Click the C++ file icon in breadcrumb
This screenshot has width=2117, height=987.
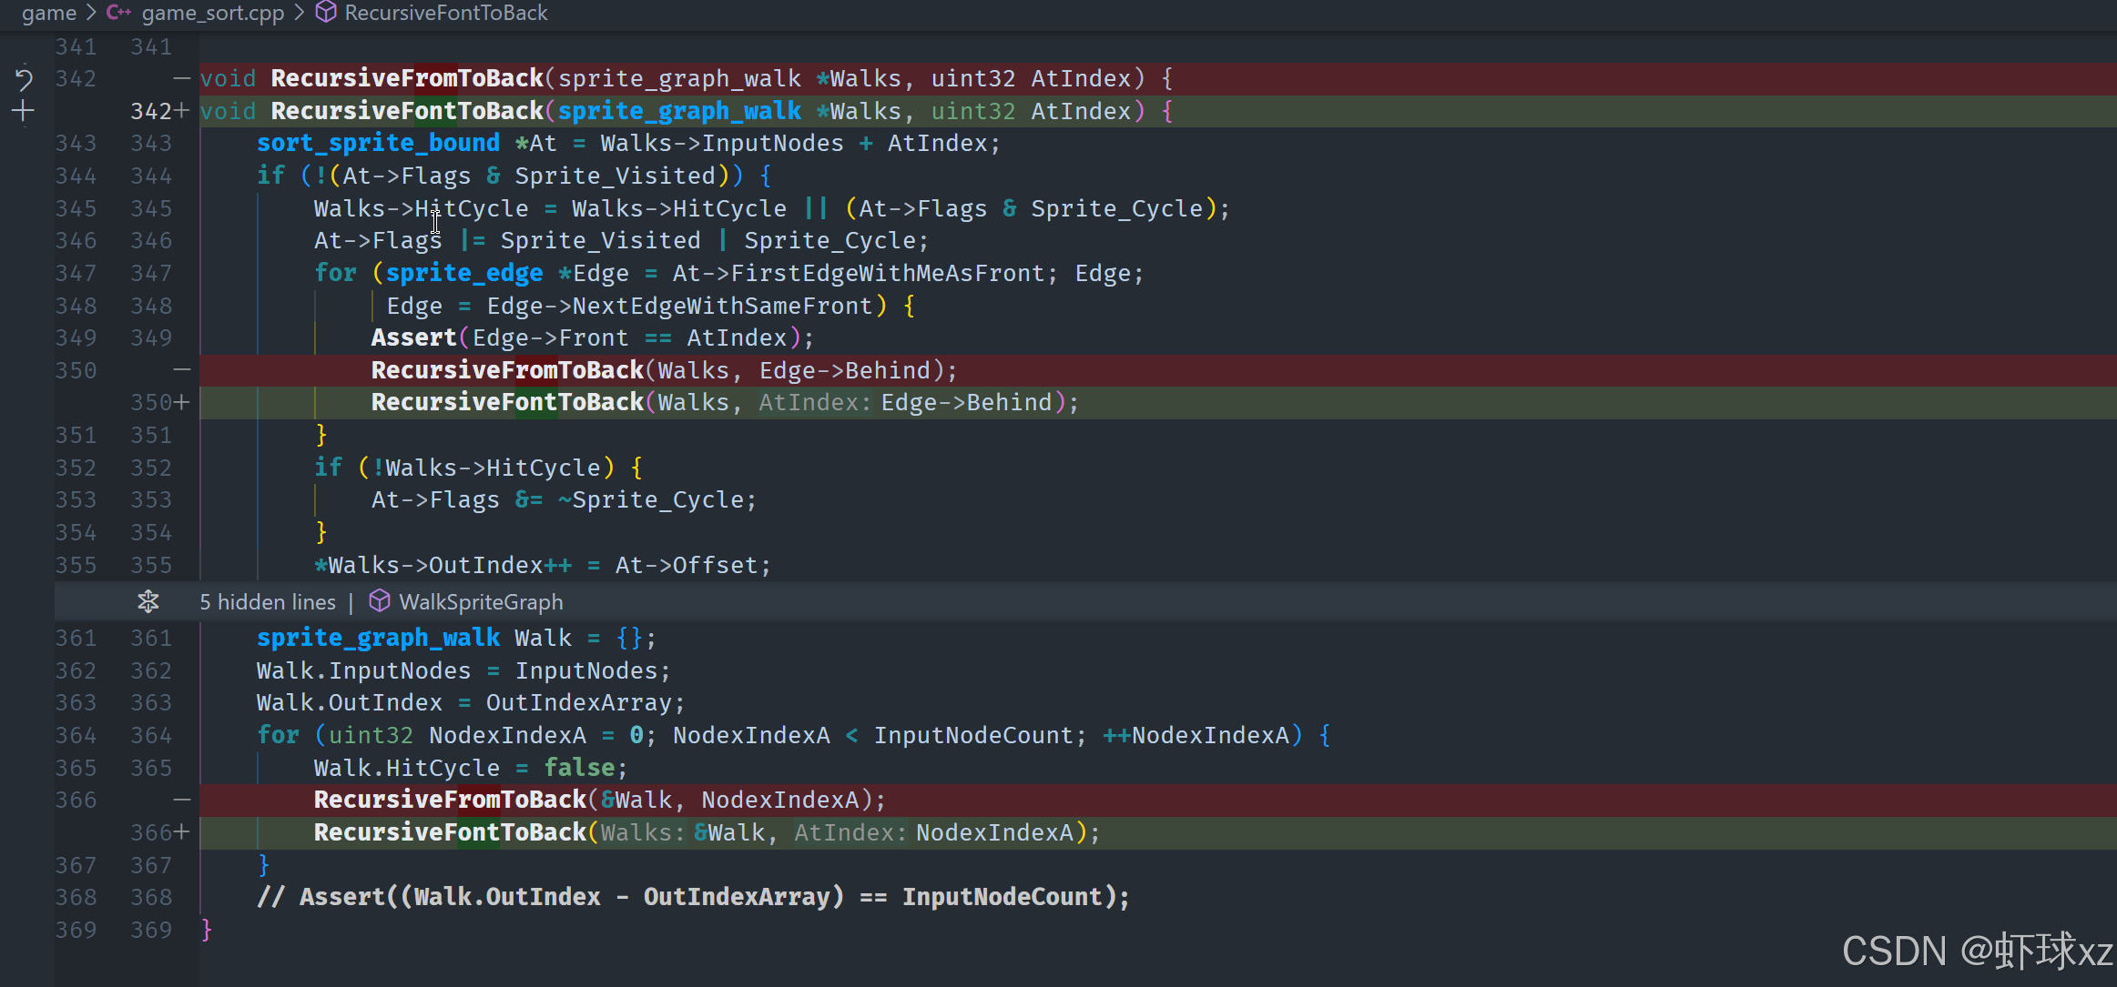118,13
